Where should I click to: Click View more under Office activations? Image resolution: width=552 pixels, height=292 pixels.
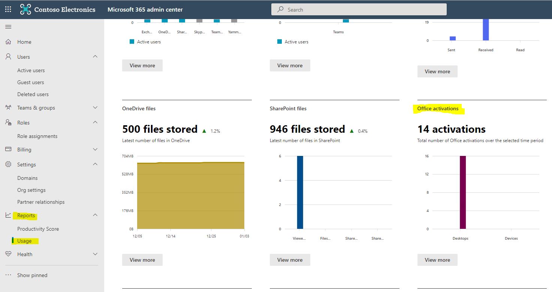[x=437, y=259]
